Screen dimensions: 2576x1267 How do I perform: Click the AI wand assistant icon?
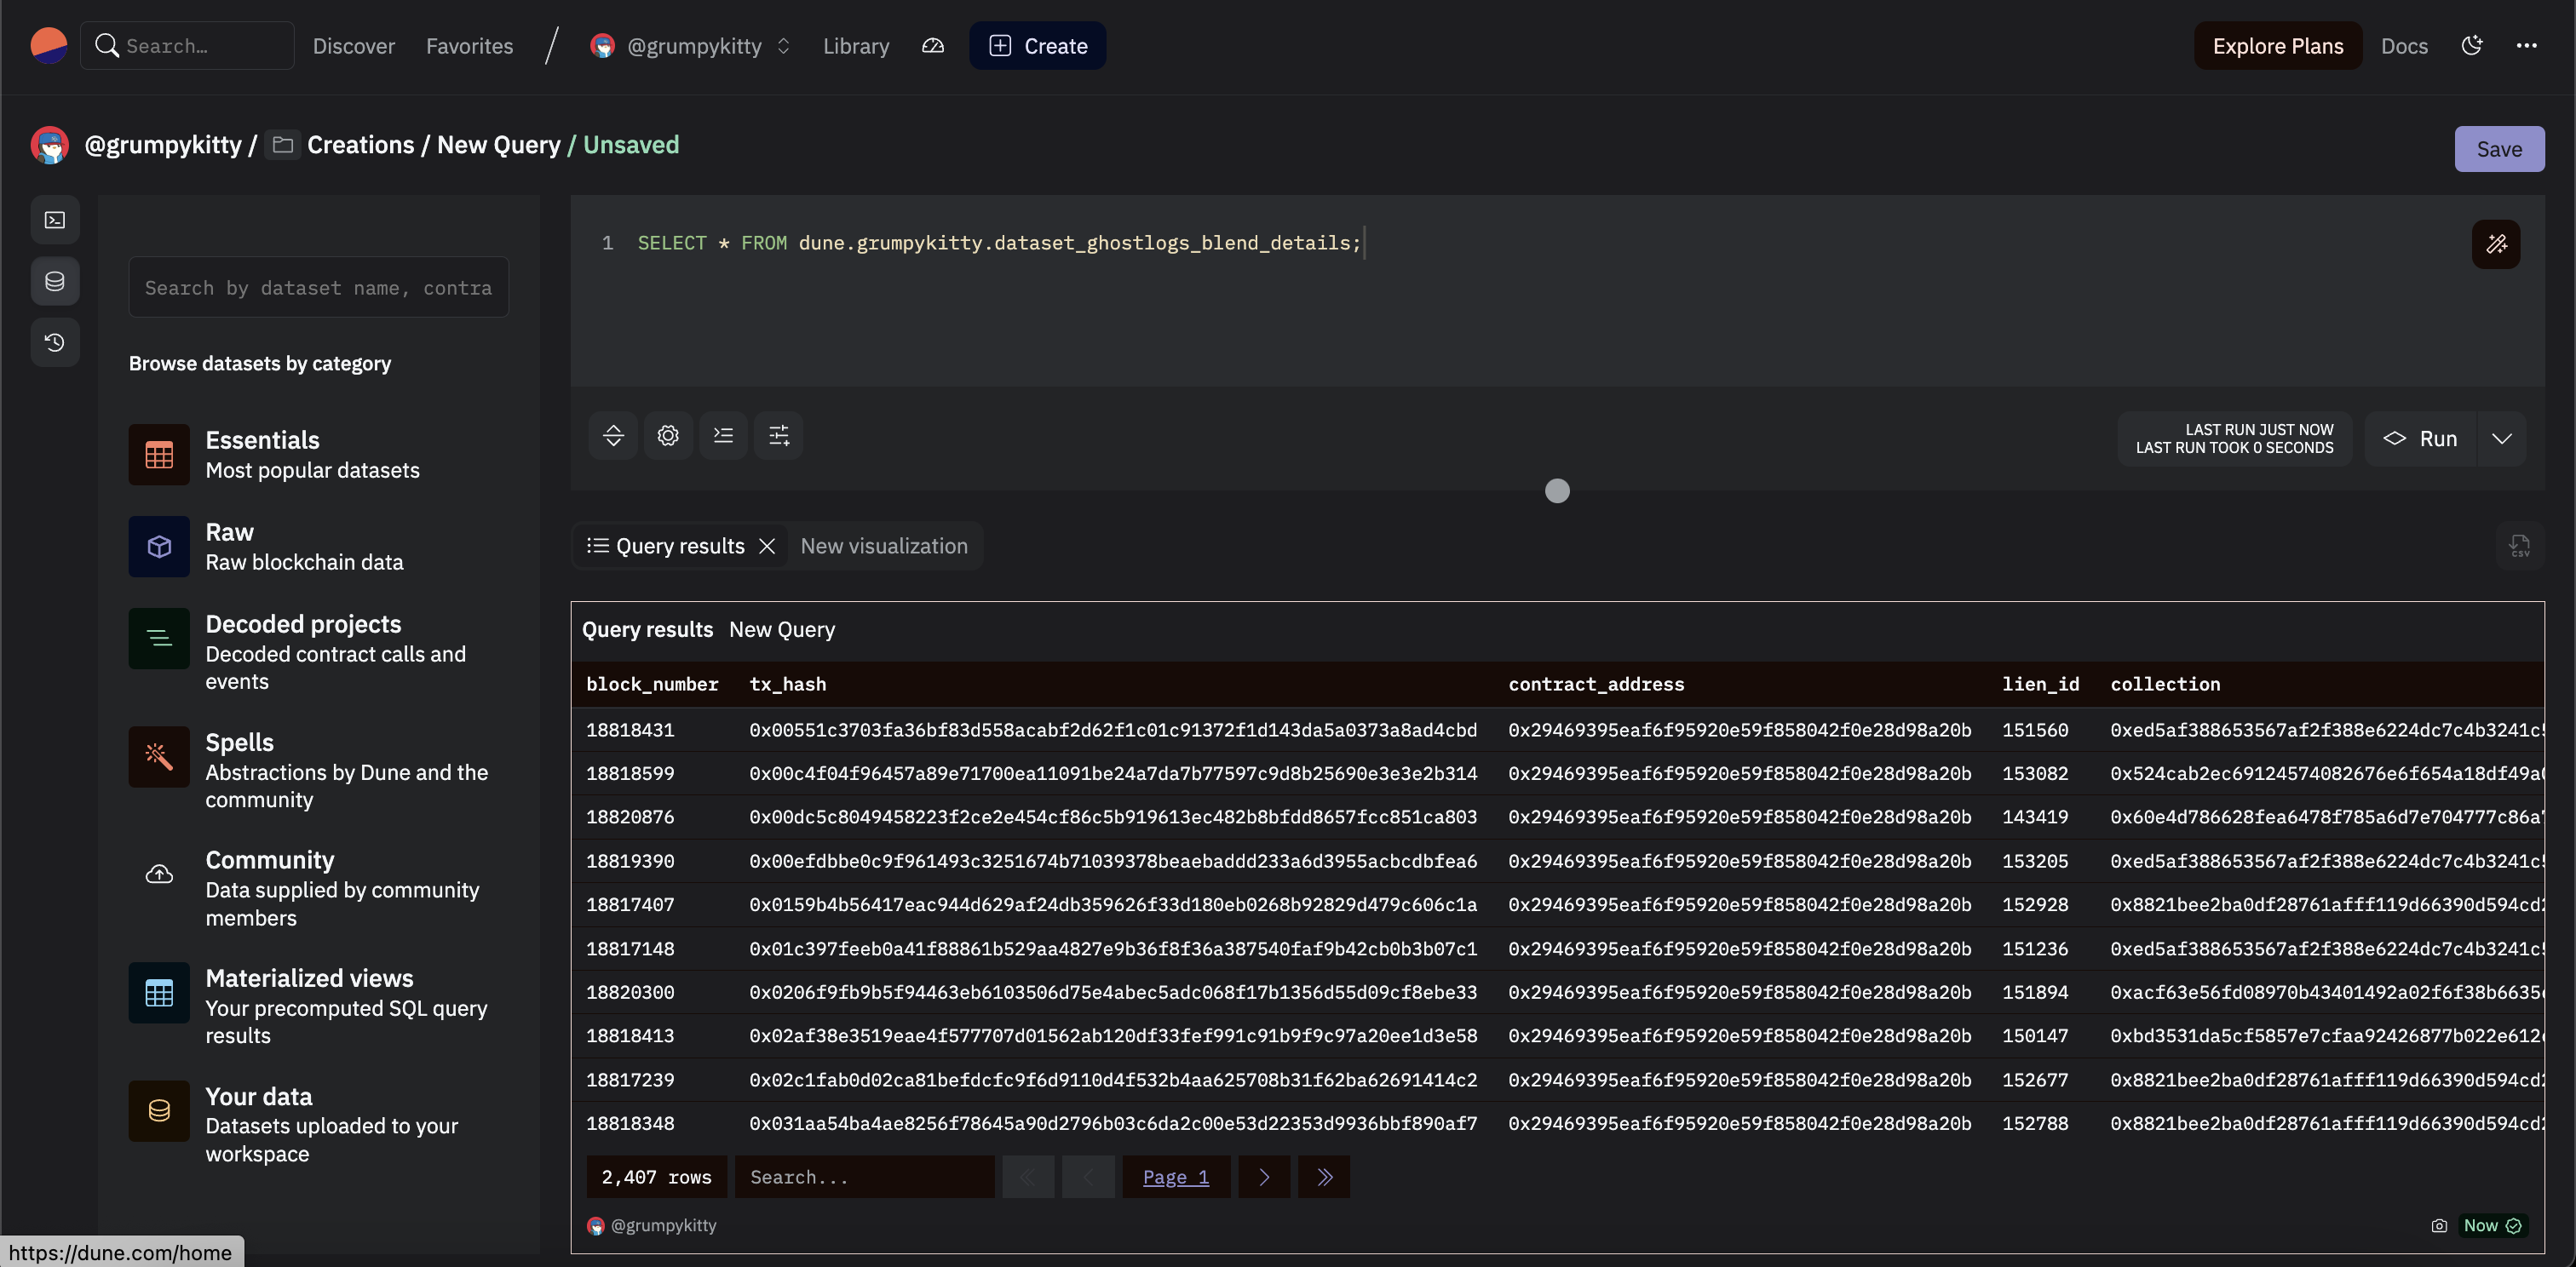tap(2495, 244)
